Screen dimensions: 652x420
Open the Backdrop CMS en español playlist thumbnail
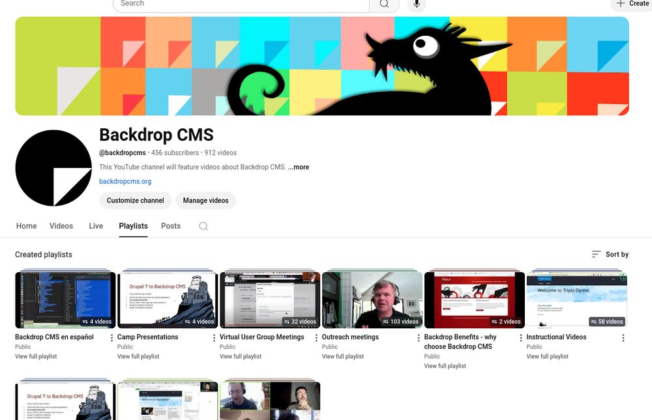pyautogui.click(x=65, y=300)
